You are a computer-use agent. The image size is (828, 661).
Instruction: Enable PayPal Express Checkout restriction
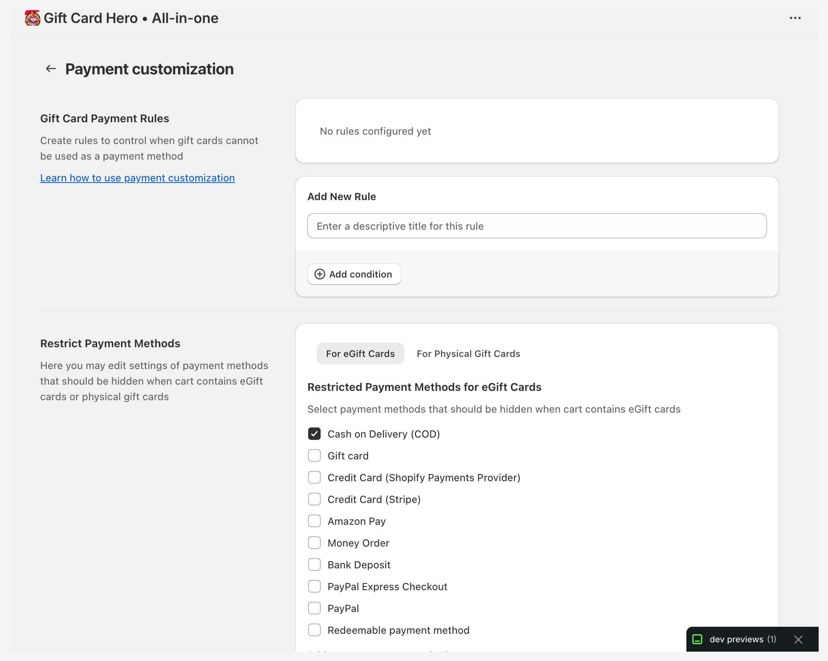click(314, 586)
